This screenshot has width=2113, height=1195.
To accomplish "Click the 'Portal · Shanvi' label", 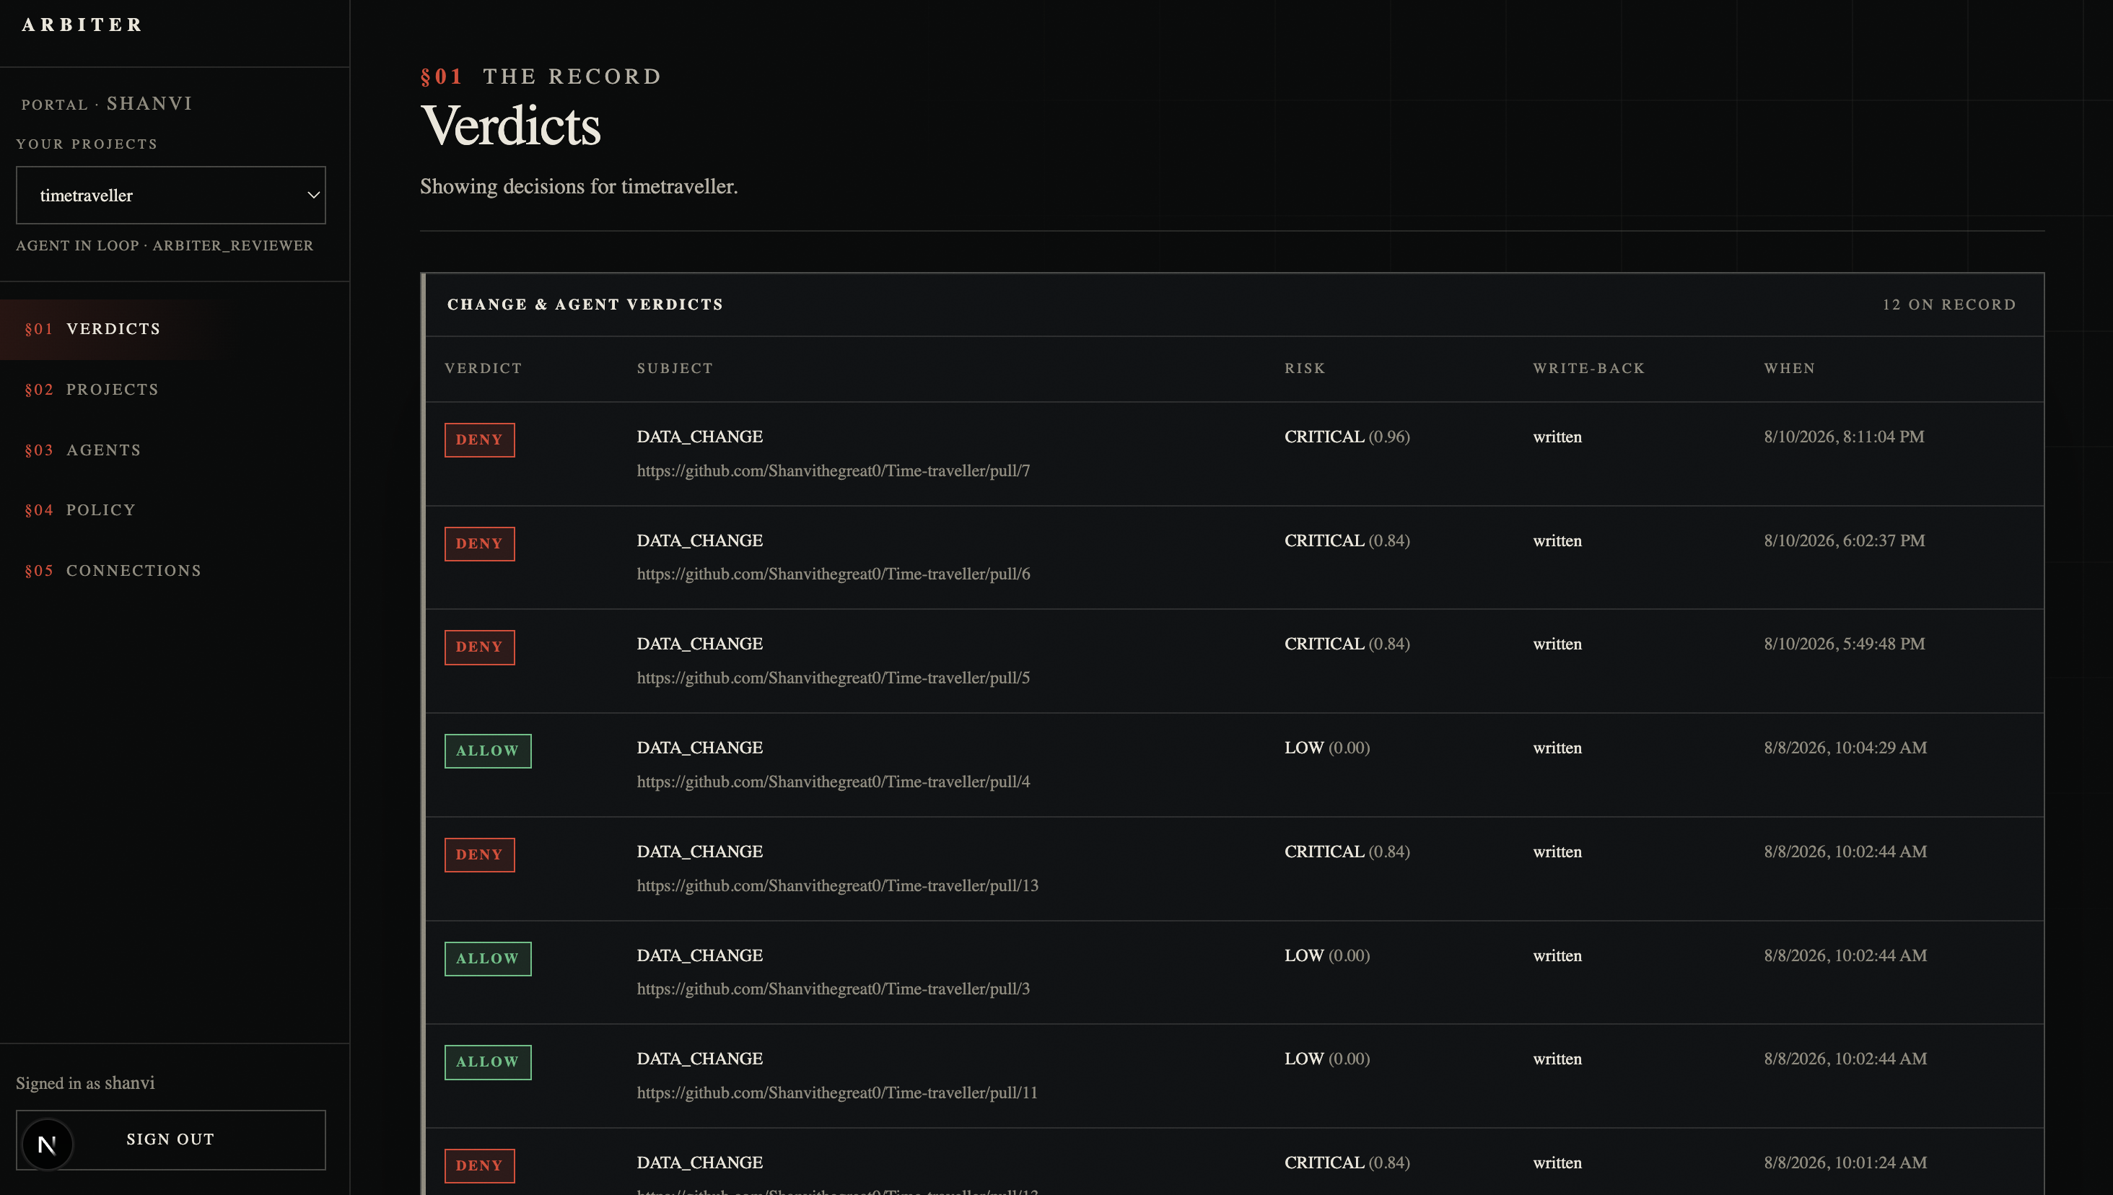I will click(x=107, y=103).
